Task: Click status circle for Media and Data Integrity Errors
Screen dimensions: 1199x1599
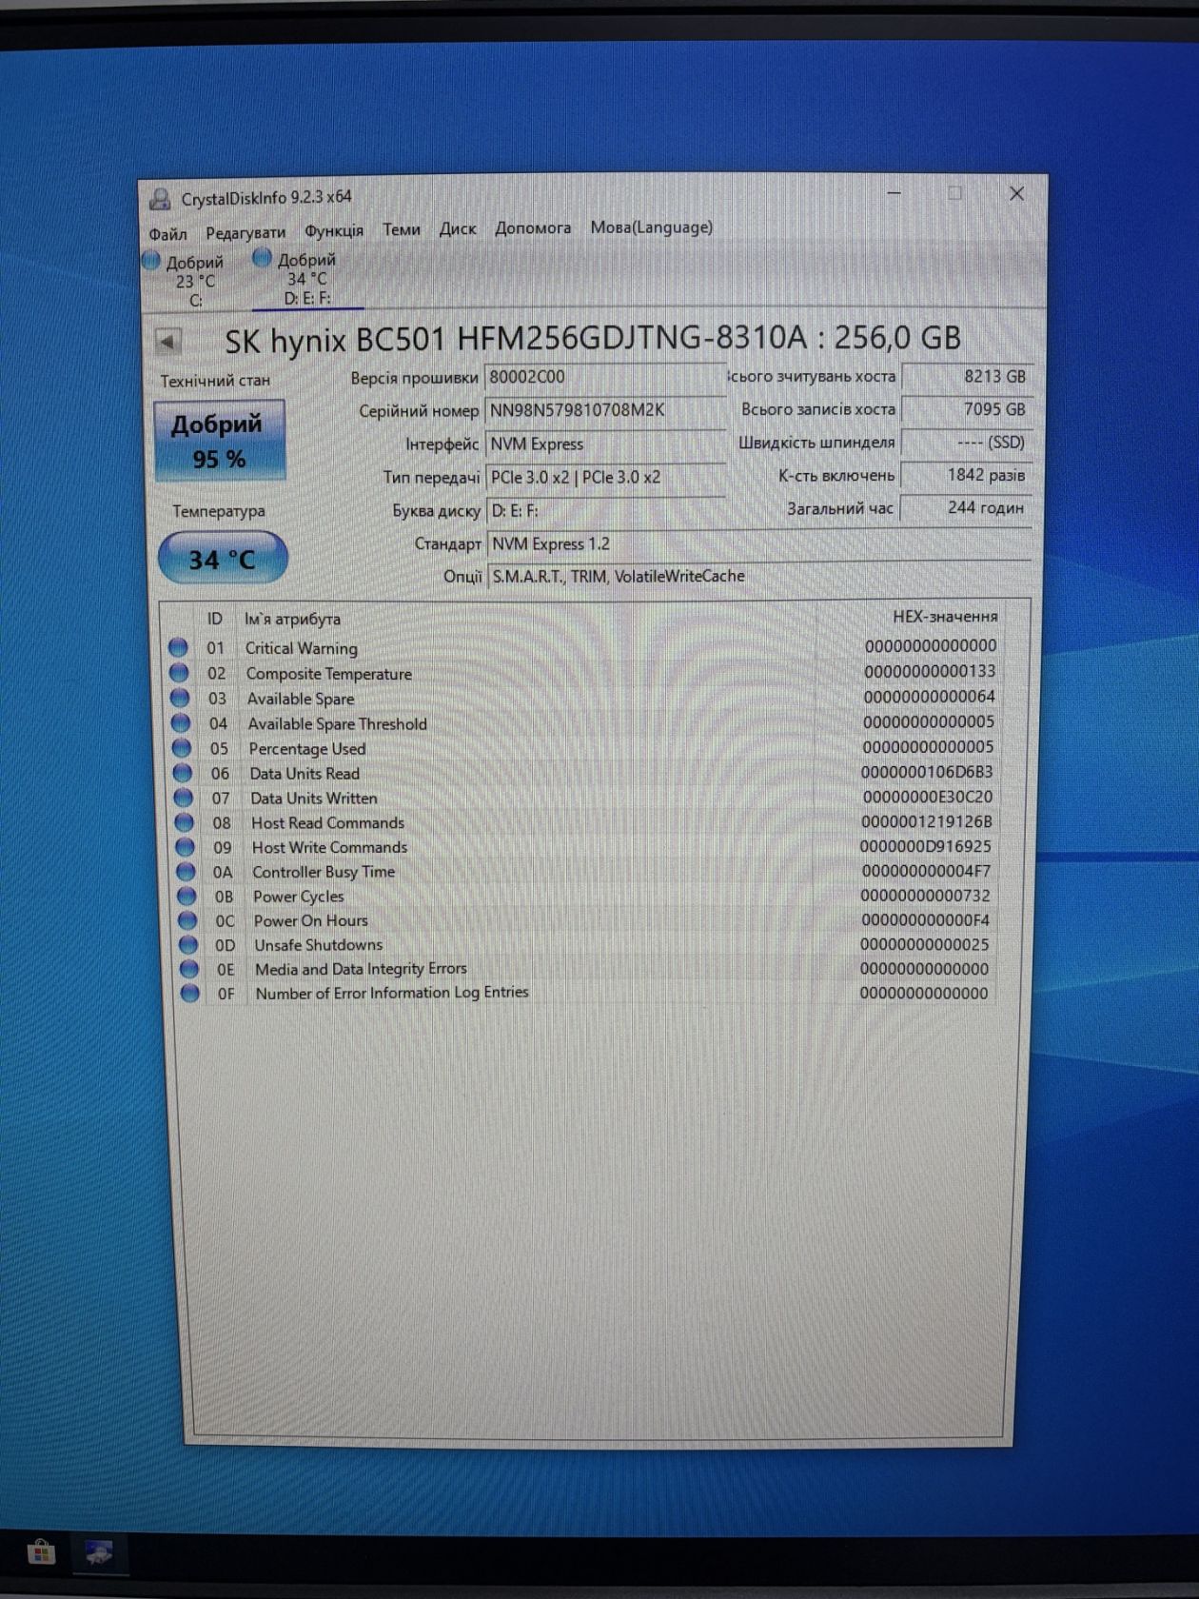Action: point(189,969)
